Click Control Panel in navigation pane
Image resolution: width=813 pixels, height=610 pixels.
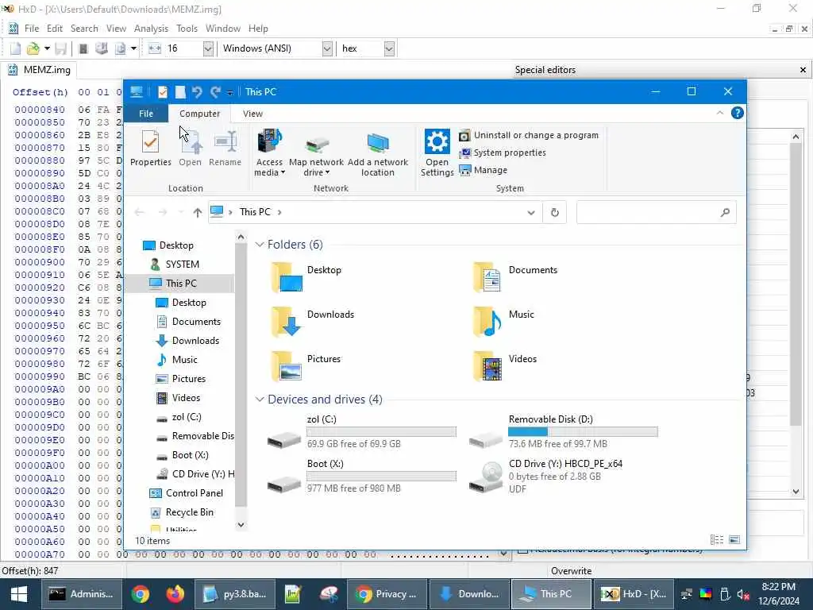coord(194,492)
